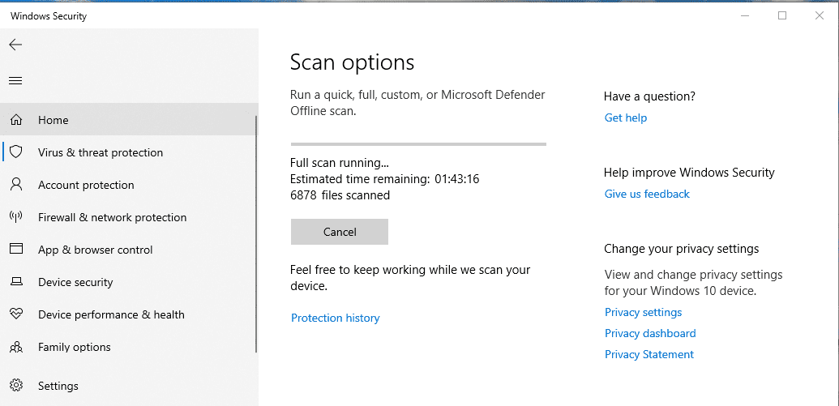Click Change your privacy settings heading
Screen dimensions: 839x406
coord(681,249)
